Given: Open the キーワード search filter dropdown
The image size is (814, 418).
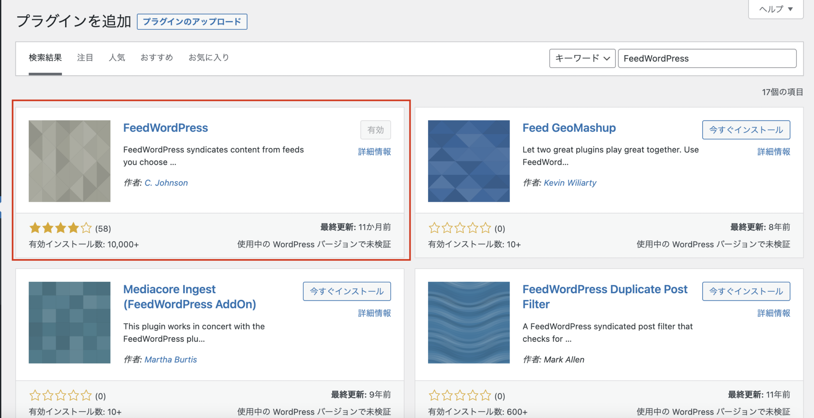Looking at the screenshot, I should click(582, 58).
